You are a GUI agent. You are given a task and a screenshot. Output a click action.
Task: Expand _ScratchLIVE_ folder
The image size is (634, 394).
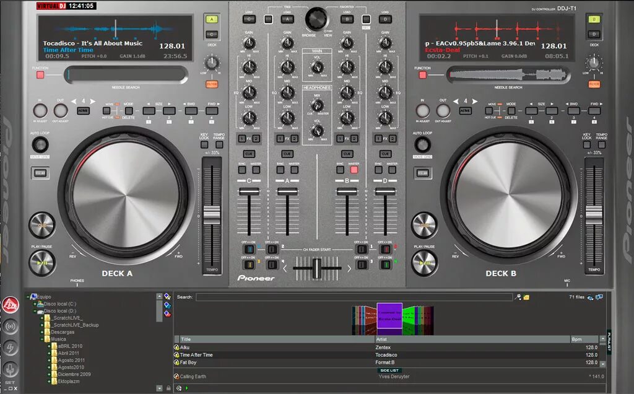click(42, 318)
